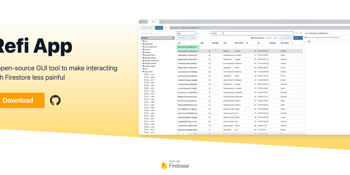Expand the new_collections node
The width and height of the screenshot is (350, 175).
click(141, 47)
